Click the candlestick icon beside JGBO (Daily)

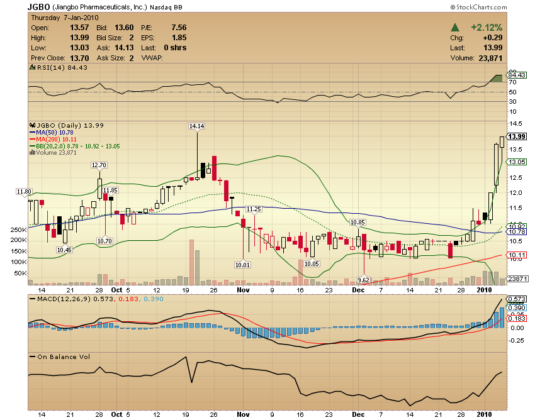pos(33,125)
